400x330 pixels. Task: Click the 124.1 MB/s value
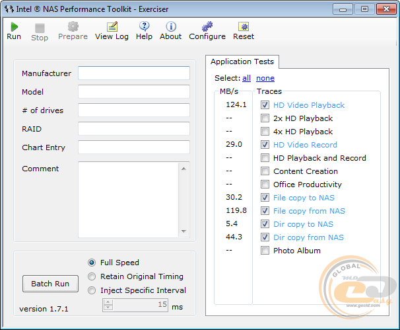[236, 104]
